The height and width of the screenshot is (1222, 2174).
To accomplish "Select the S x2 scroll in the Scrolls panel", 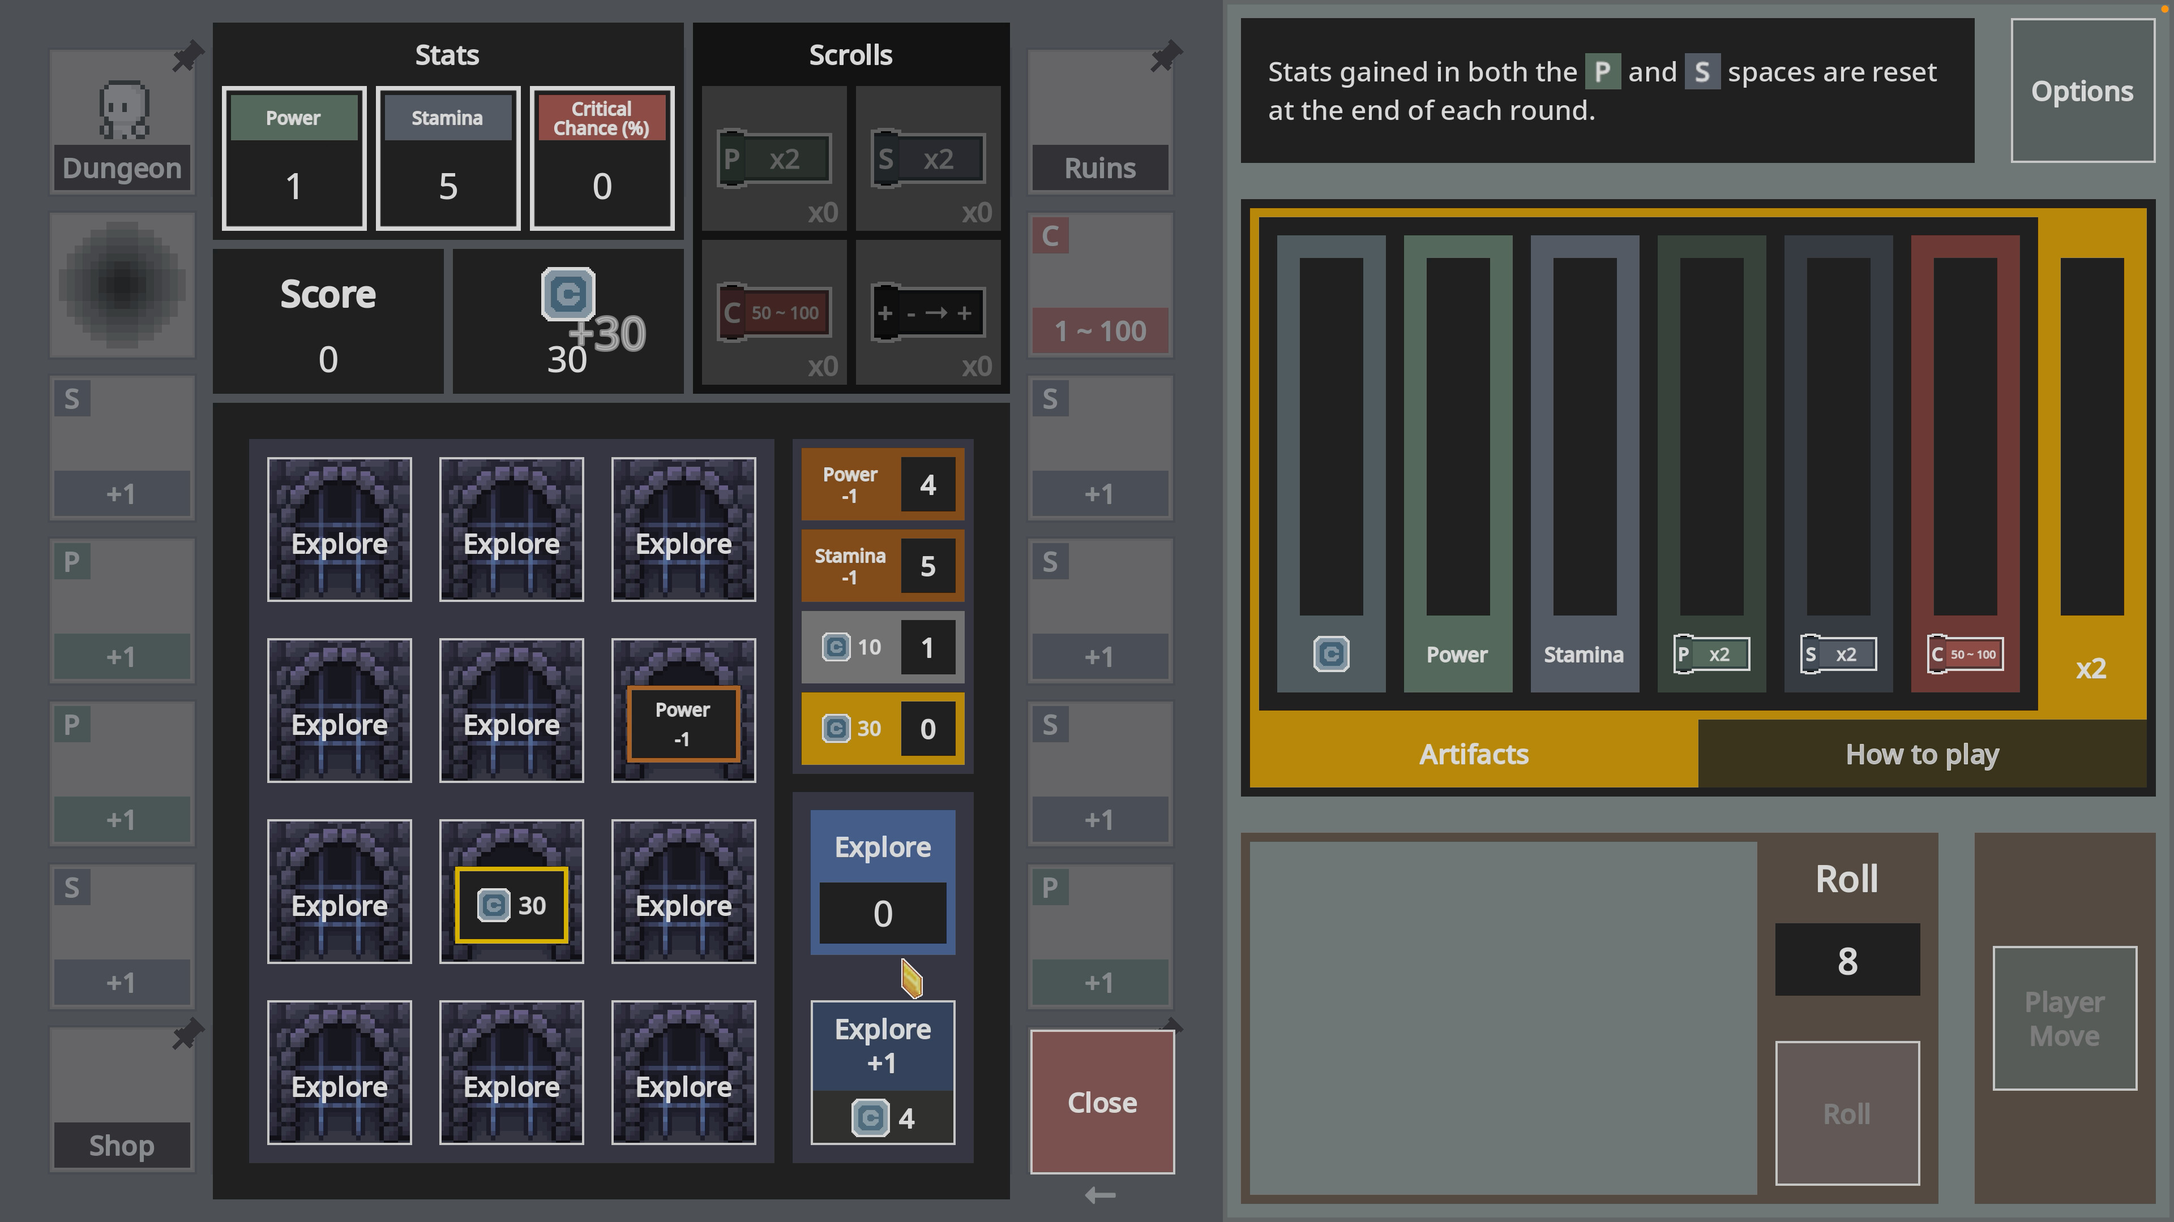I will pos(928,158).
